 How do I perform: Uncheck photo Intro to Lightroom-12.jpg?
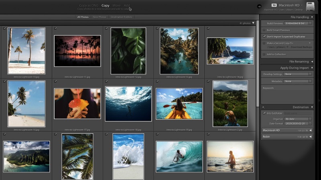106,28
